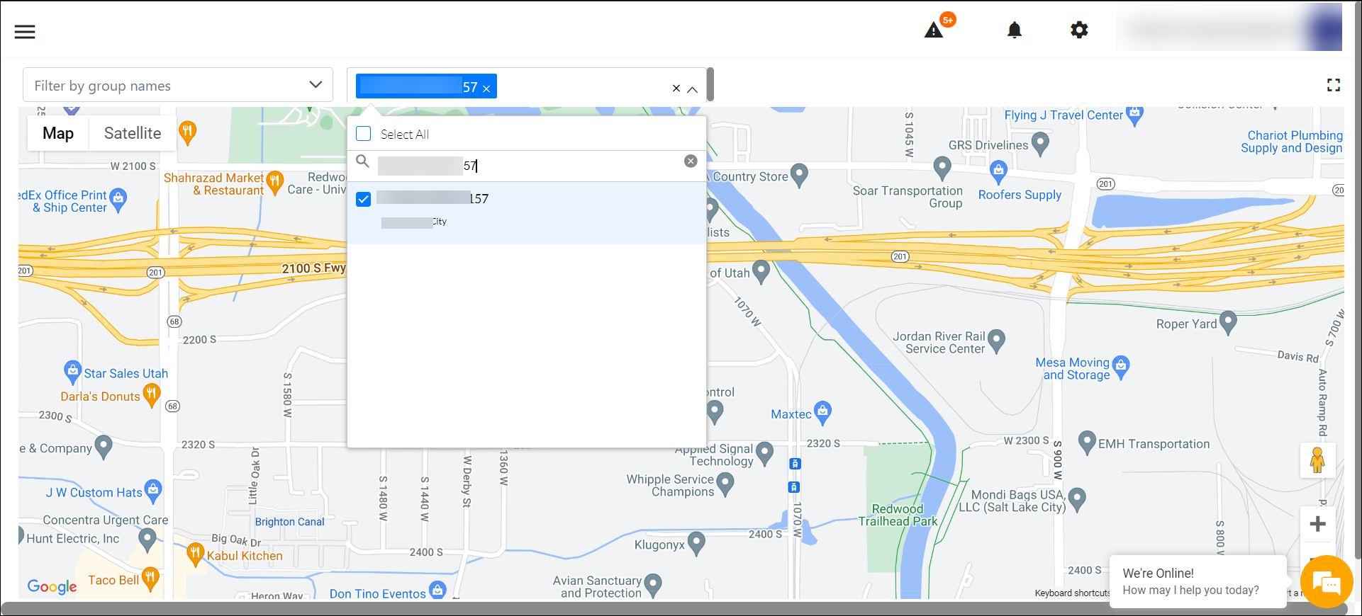The width and height of the screenshot is (1362, 616).
Task: Click the Concentra Urgent Care label
Action: [106, 520]
